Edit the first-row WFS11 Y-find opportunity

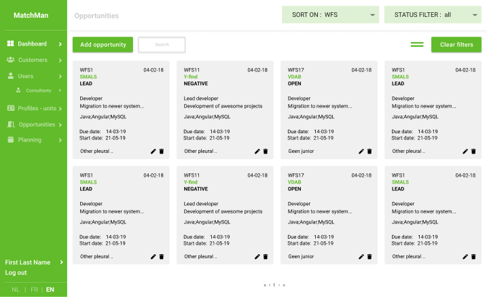pyautogui.click(x=257, y=152)
